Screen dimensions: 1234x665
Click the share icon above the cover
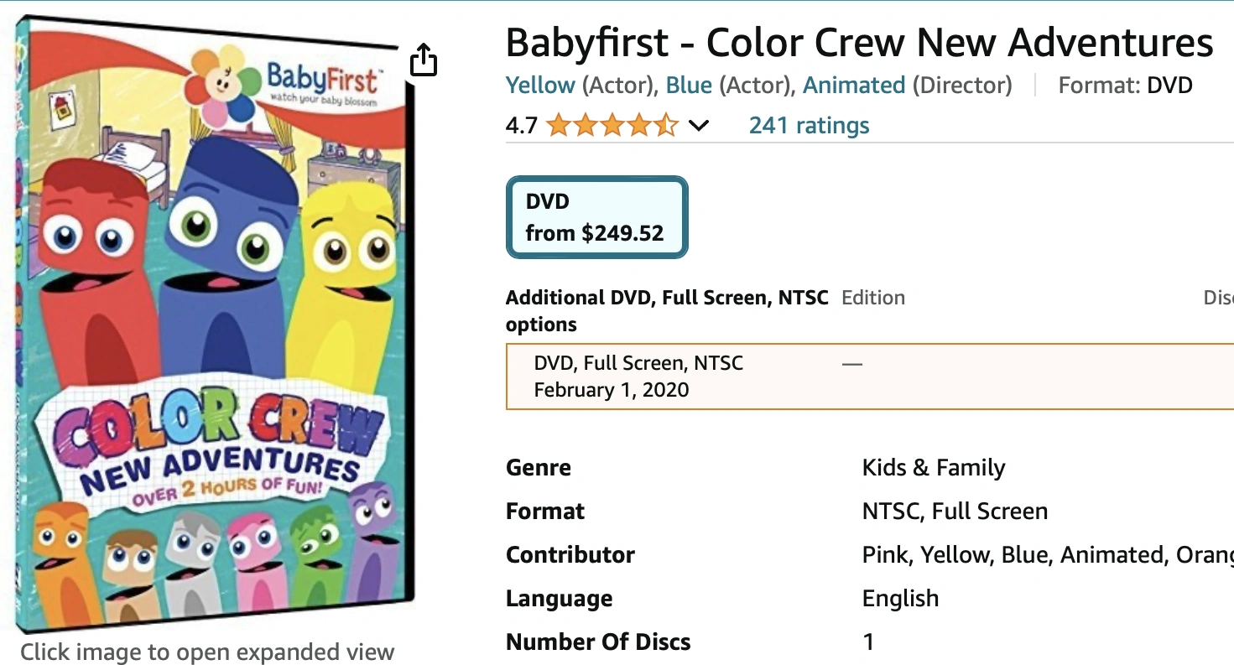click(424, 60)
